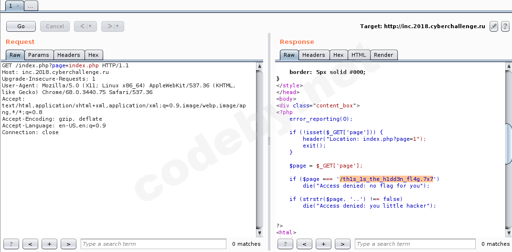The width and height of the screenshot is (512, 252).
Task: Find previous match in request
Action: [31, 244]
